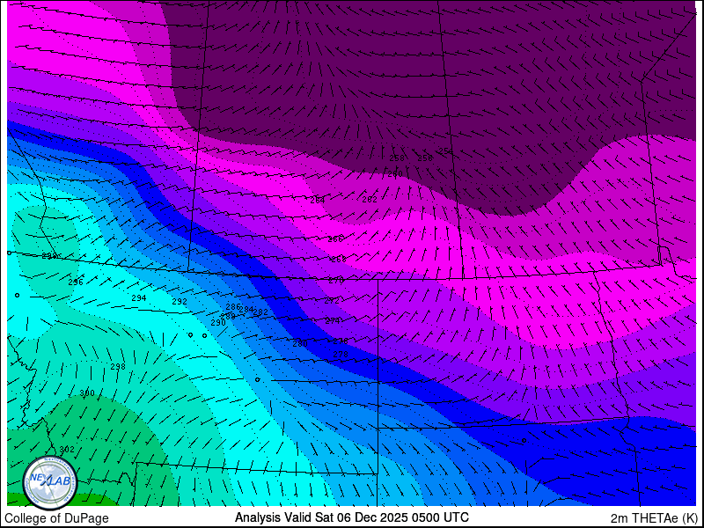Select the 300 contour label
This screenshot has width=704, height=528.
pyautogui.click(x=87, y=393)
